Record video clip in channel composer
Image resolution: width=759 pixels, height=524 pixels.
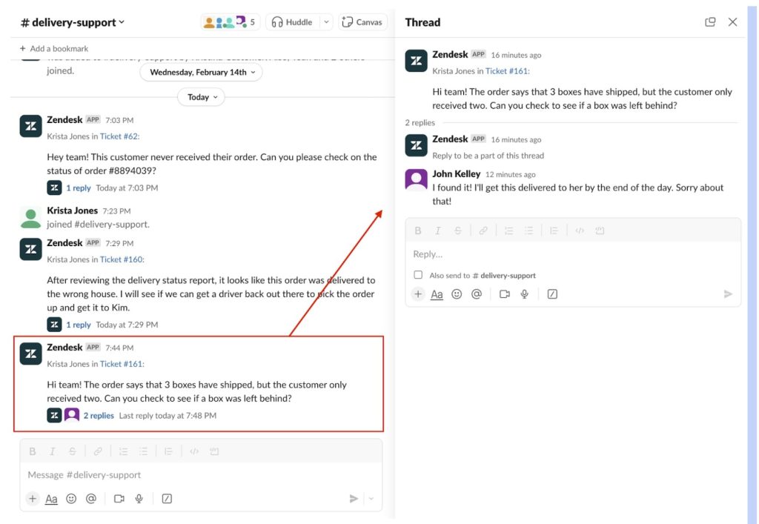click(119, 498)
